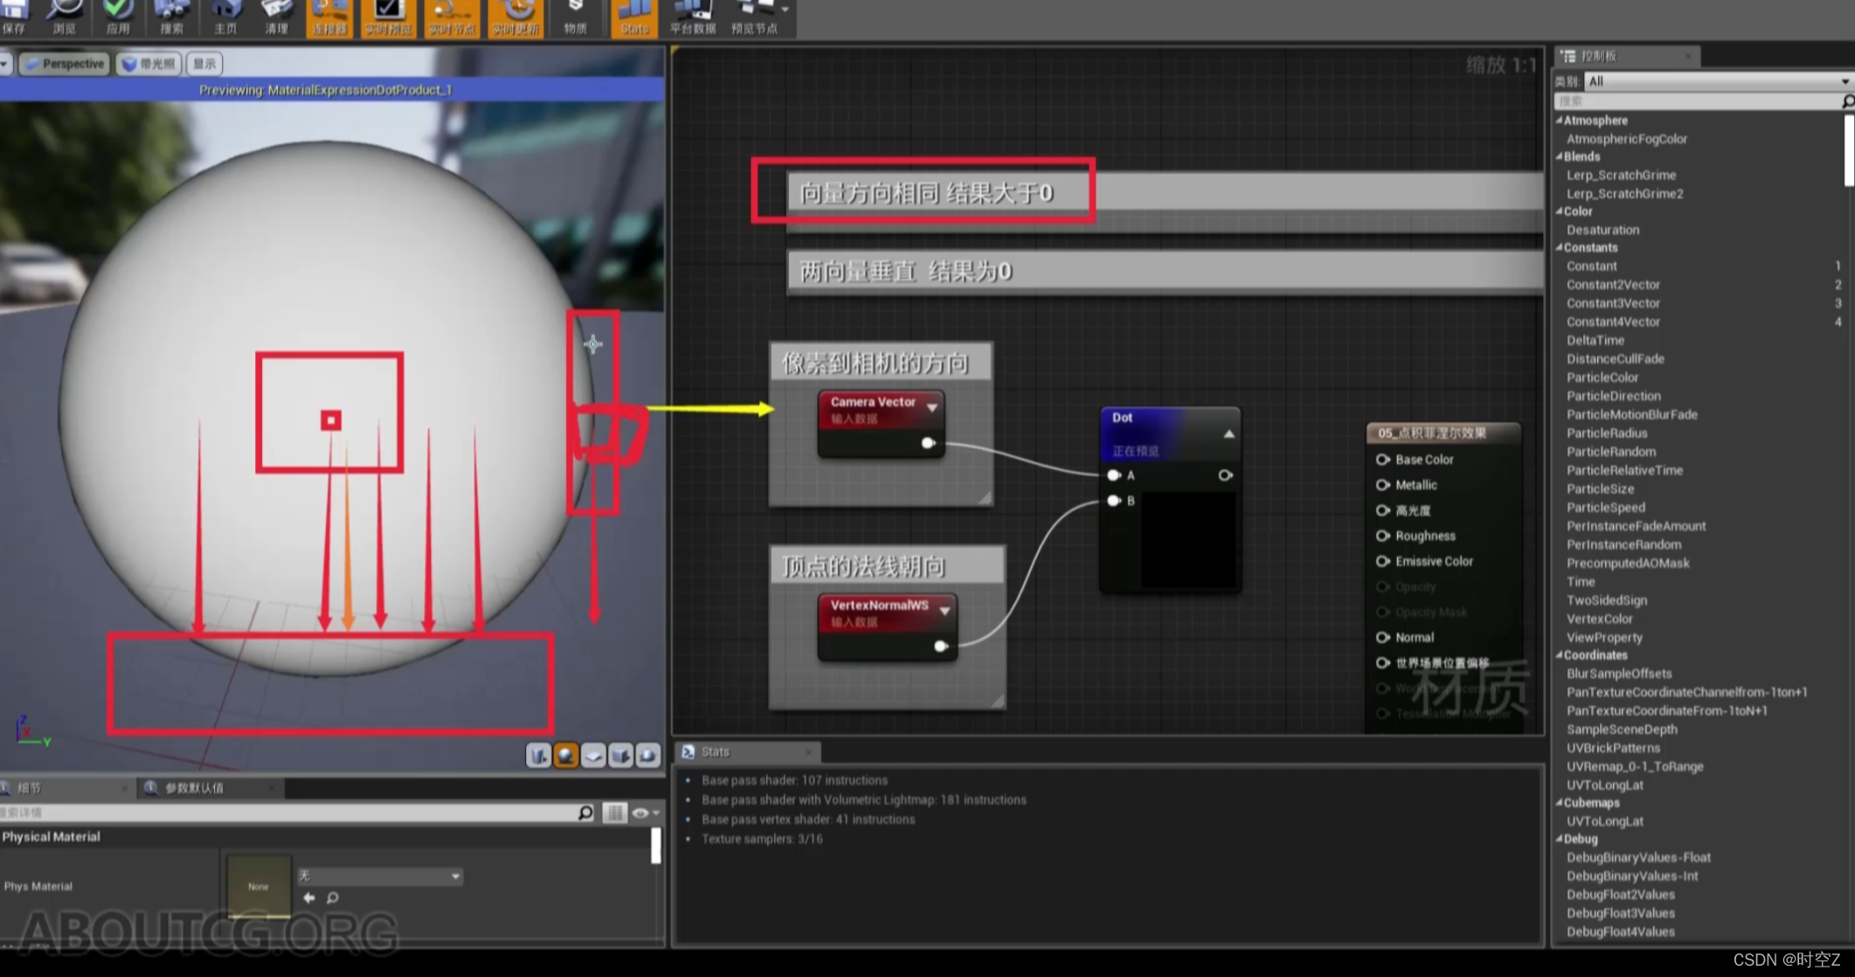The width and height of the screenshot is (1855, 977).
Task: Switch preview mesh to the cube shape
Action: click(621, 756)
